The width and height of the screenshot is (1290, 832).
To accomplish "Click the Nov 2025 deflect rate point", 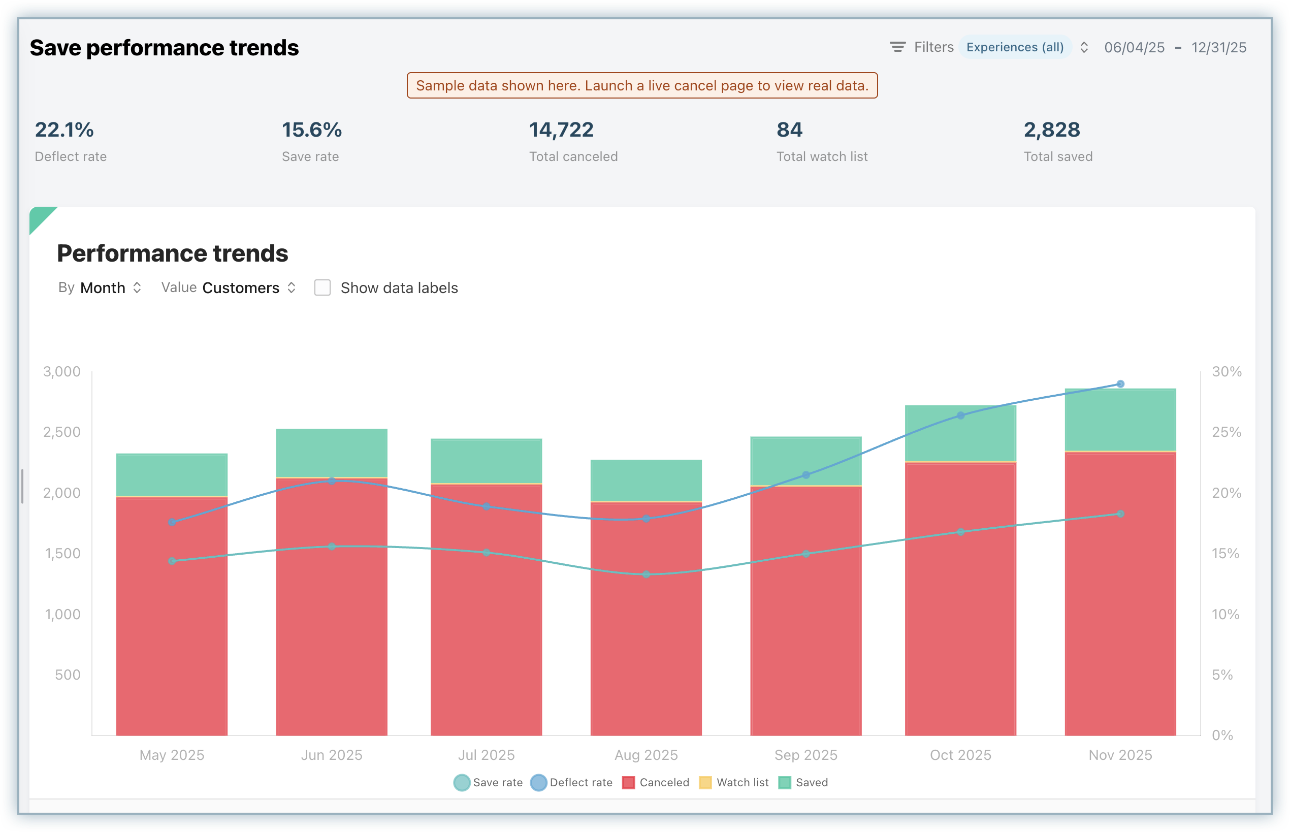I will click(1120, 384).
